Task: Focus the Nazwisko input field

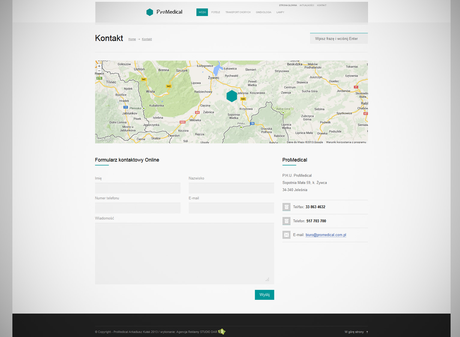Action: click(231, 188)
